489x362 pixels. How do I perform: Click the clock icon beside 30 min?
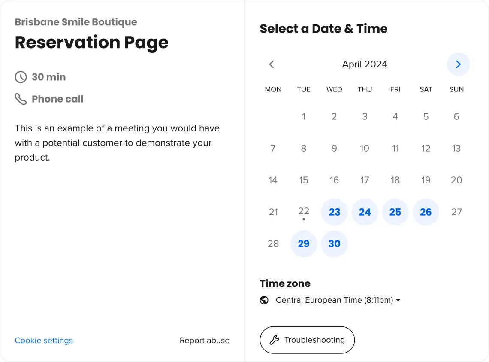coord(21,77)
